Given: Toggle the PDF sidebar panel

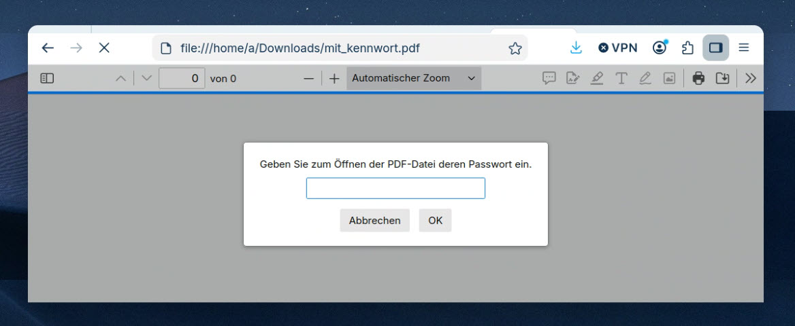Looking at the screenshot, I should 47,78.
